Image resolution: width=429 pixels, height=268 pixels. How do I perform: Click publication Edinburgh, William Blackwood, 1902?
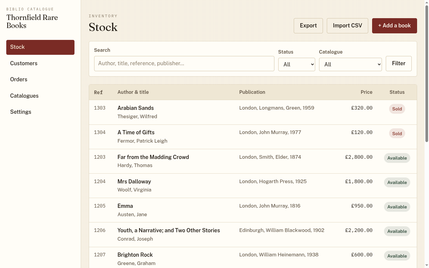click(282, 230)
